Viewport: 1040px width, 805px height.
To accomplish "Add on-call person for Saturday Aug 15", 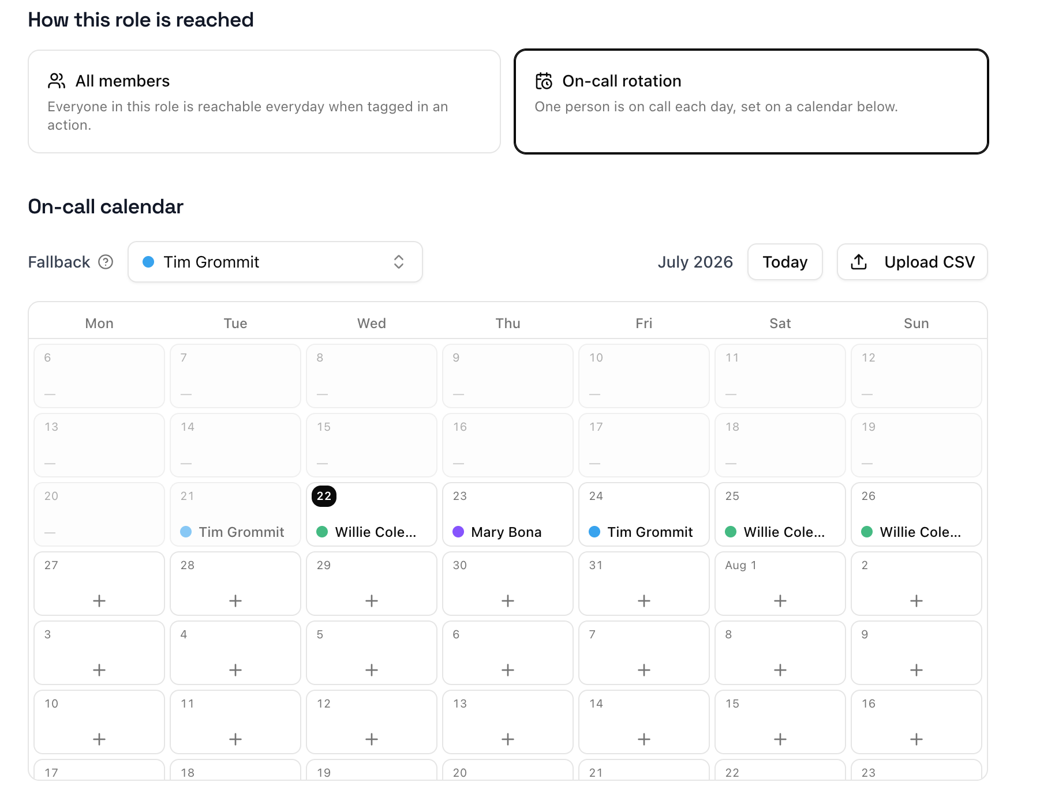I will pos(780,739).
